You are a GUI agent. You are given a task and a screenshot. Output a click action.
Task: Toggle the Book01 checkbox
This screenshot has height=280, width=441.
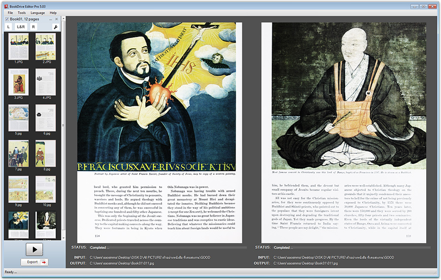pos(7,19)
